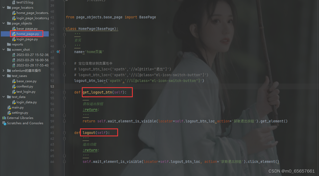The height and width of the screenshot is (176, 319).
Task: Click the image file icon for 2023-03-27 screenshot
Action: click(x=14, y=55)
